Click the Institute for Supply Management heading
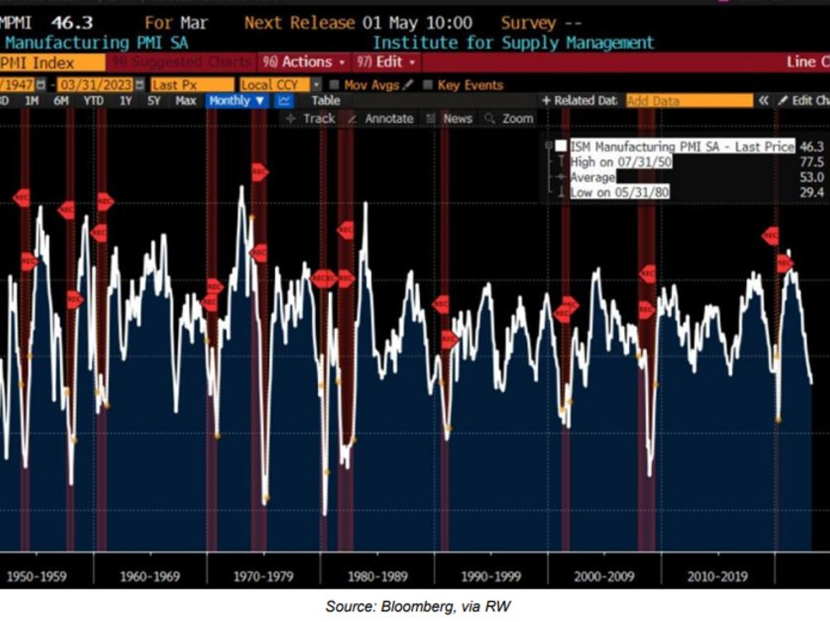This screenshot has width=830, height=622. coord(513,43)
